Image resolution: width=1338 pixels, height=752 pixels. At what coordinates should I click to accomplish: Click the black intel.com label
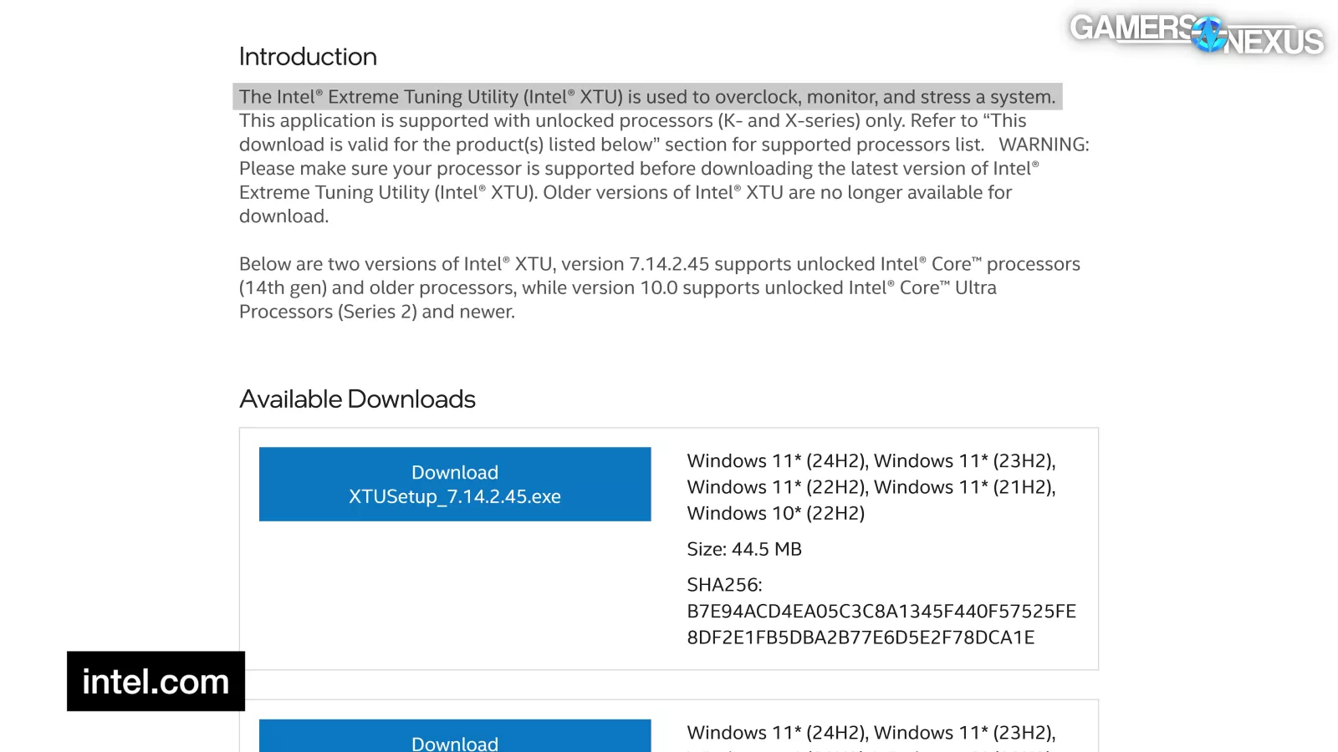click(156, 682)
